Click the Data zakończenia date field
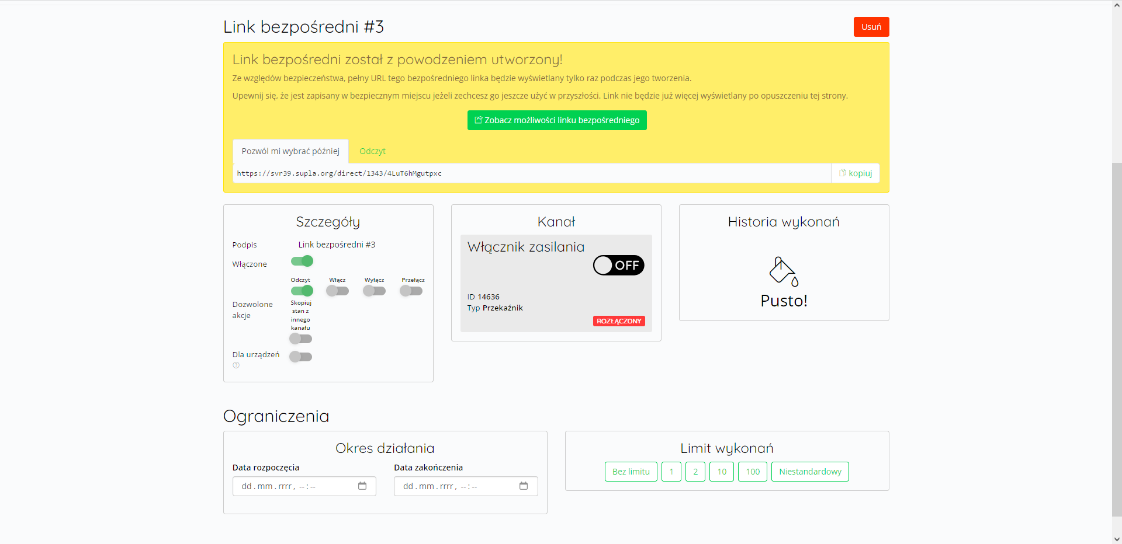1122x544 pixels. (466, 486)
